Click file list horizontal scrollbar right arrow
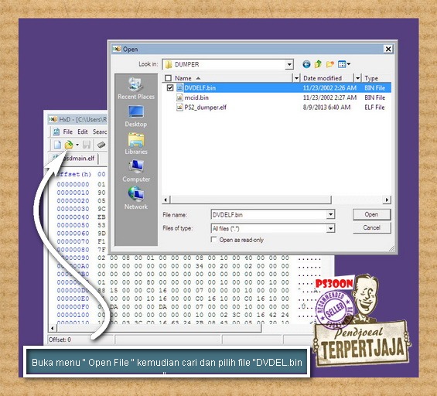Viewport: 437px width, 396px height. (x=387, y=200)
